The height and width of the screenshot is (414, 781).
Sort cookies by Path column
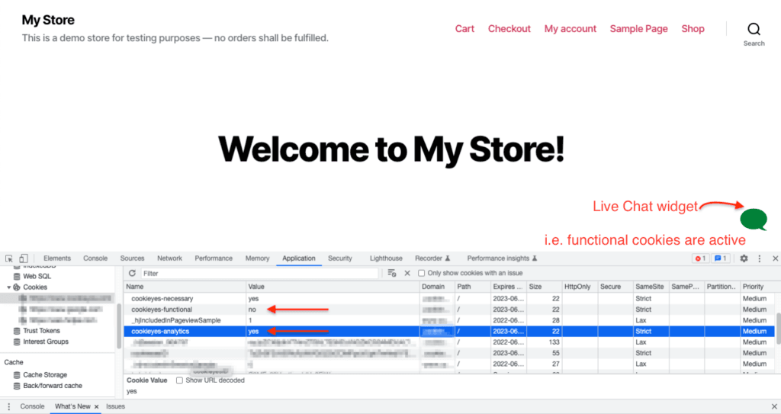tap(473, 287)
